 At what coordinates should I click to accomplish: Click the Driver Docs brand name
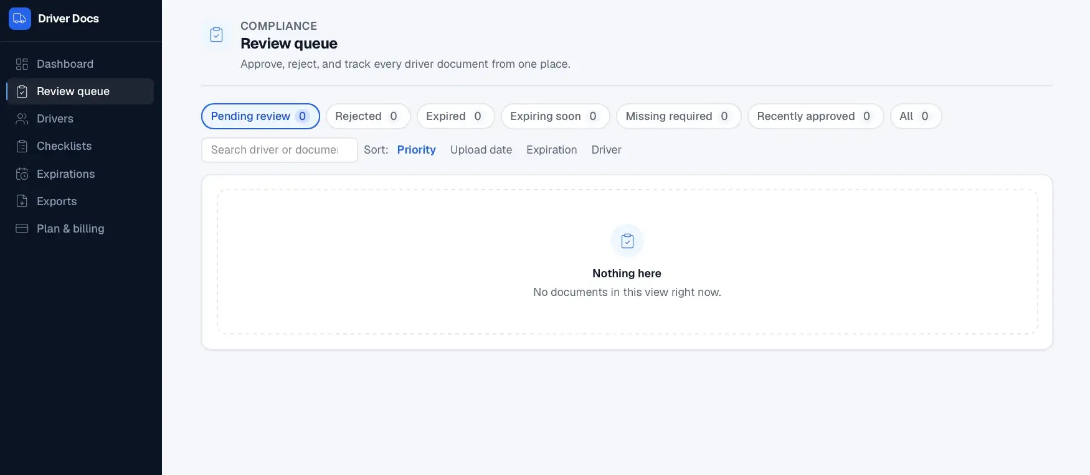pos(69,19)
